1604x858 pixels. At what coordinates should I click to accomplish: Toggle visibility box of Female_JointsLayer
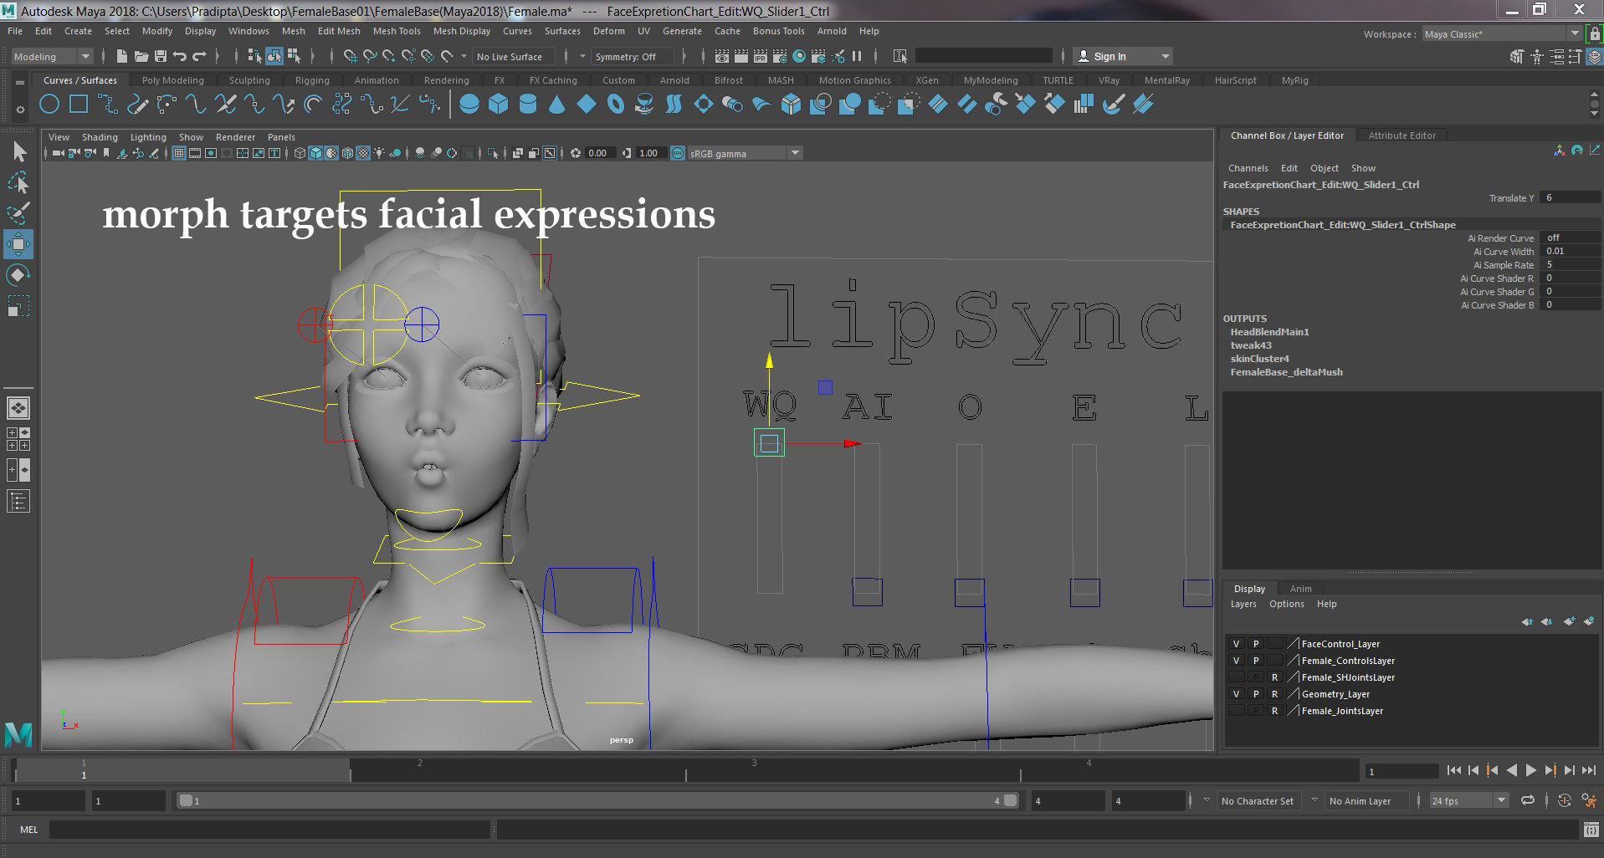pos(1236,711)
